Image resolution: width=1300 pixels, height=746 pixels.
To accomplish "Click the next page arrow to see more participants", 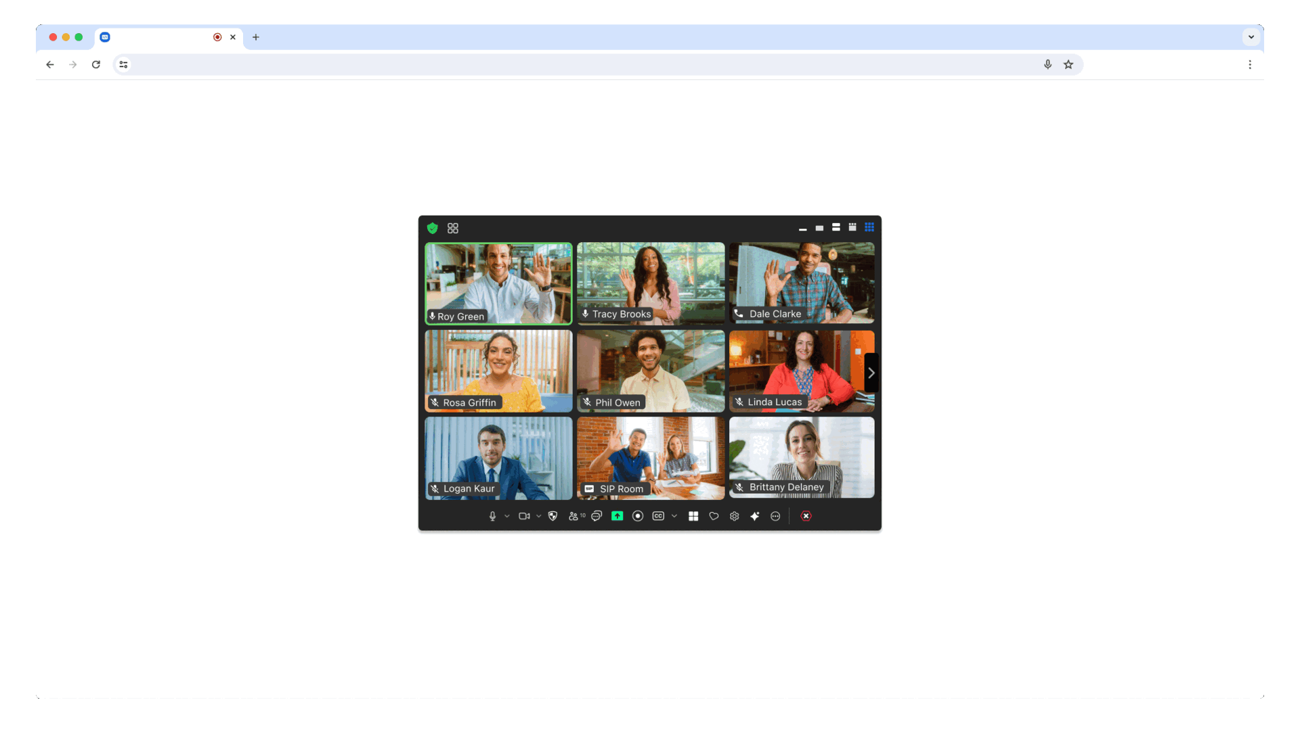I will click(869, 372).
